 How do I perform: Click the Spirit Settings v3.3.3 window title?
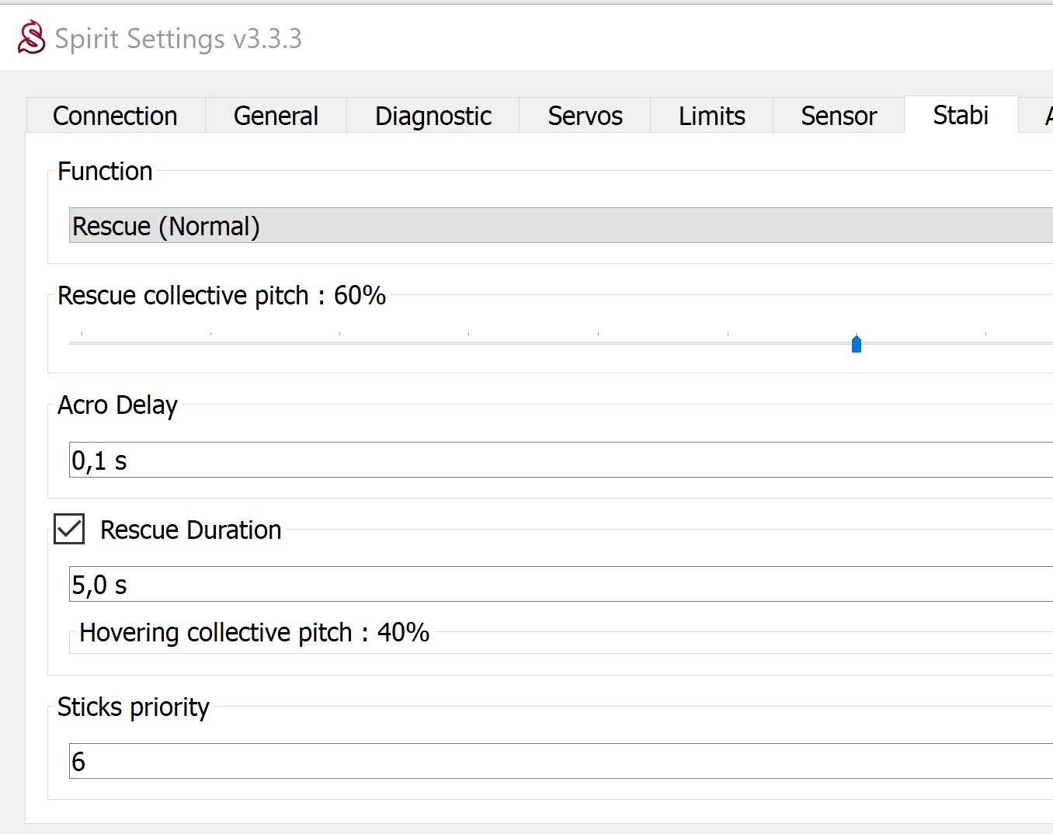pos(178,38)
